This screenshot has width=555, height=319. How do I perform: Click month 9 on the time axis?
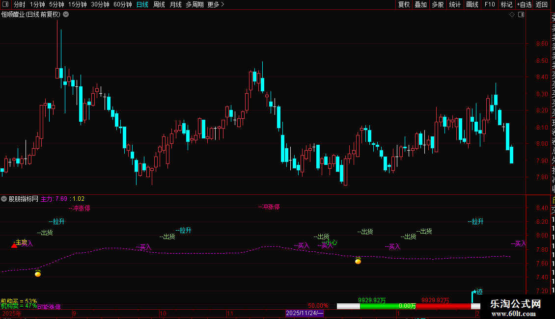pos(74,313)
